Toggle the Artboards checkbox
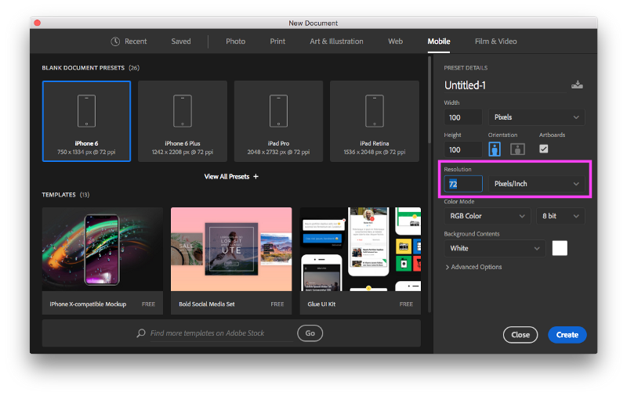 (x=543, y=149)
